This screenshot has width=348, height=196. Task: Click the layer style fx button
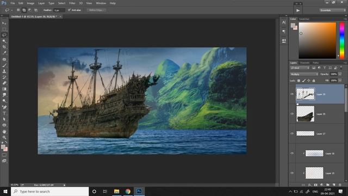coord(309,185)
